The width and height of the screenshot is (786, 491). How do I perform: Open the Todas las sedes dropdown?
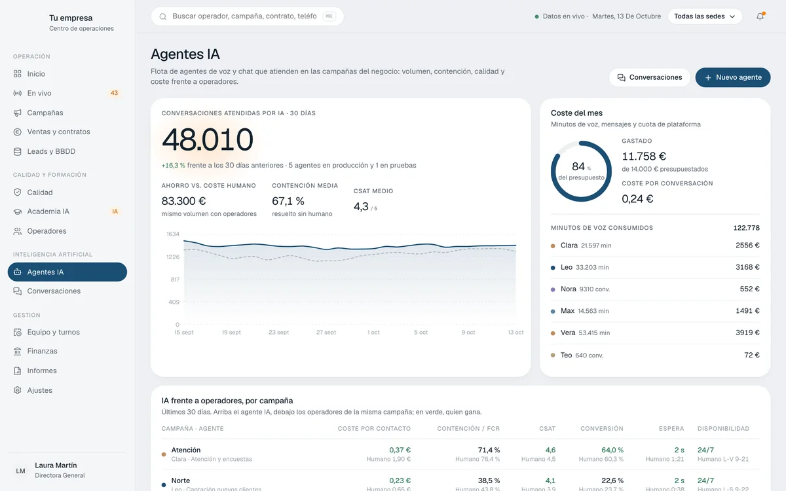tap(705, 16)
